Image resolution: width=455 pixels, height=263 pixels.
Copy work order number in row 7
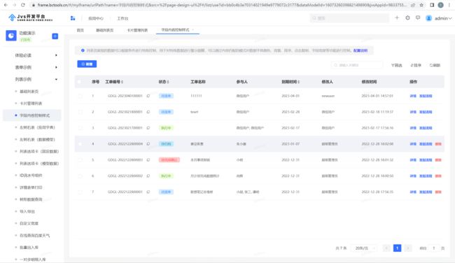[148, 192]
